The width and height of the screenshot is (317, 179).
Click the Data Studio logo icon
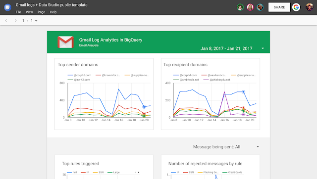pyautogui.click(x=7, y=7)
